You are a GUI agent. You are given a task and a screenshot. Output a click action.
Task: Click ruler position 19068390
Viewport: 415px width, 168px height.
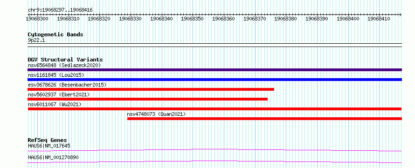click(317, 19)
